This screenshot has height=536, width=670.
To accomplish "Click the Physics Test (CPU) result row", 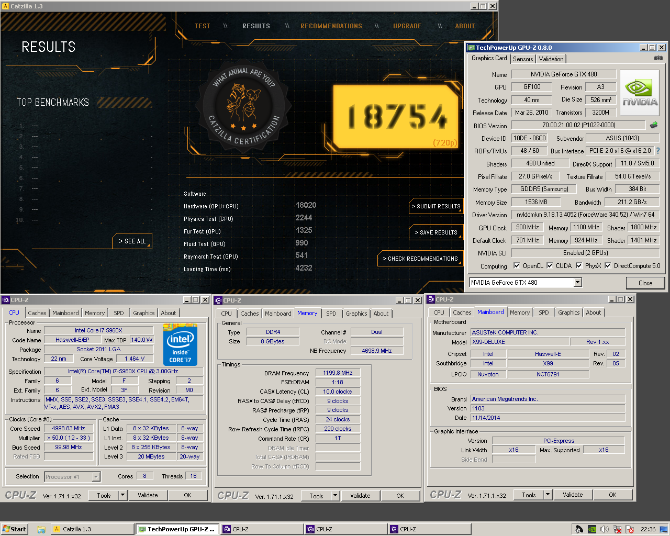I will tap(248, 218).
